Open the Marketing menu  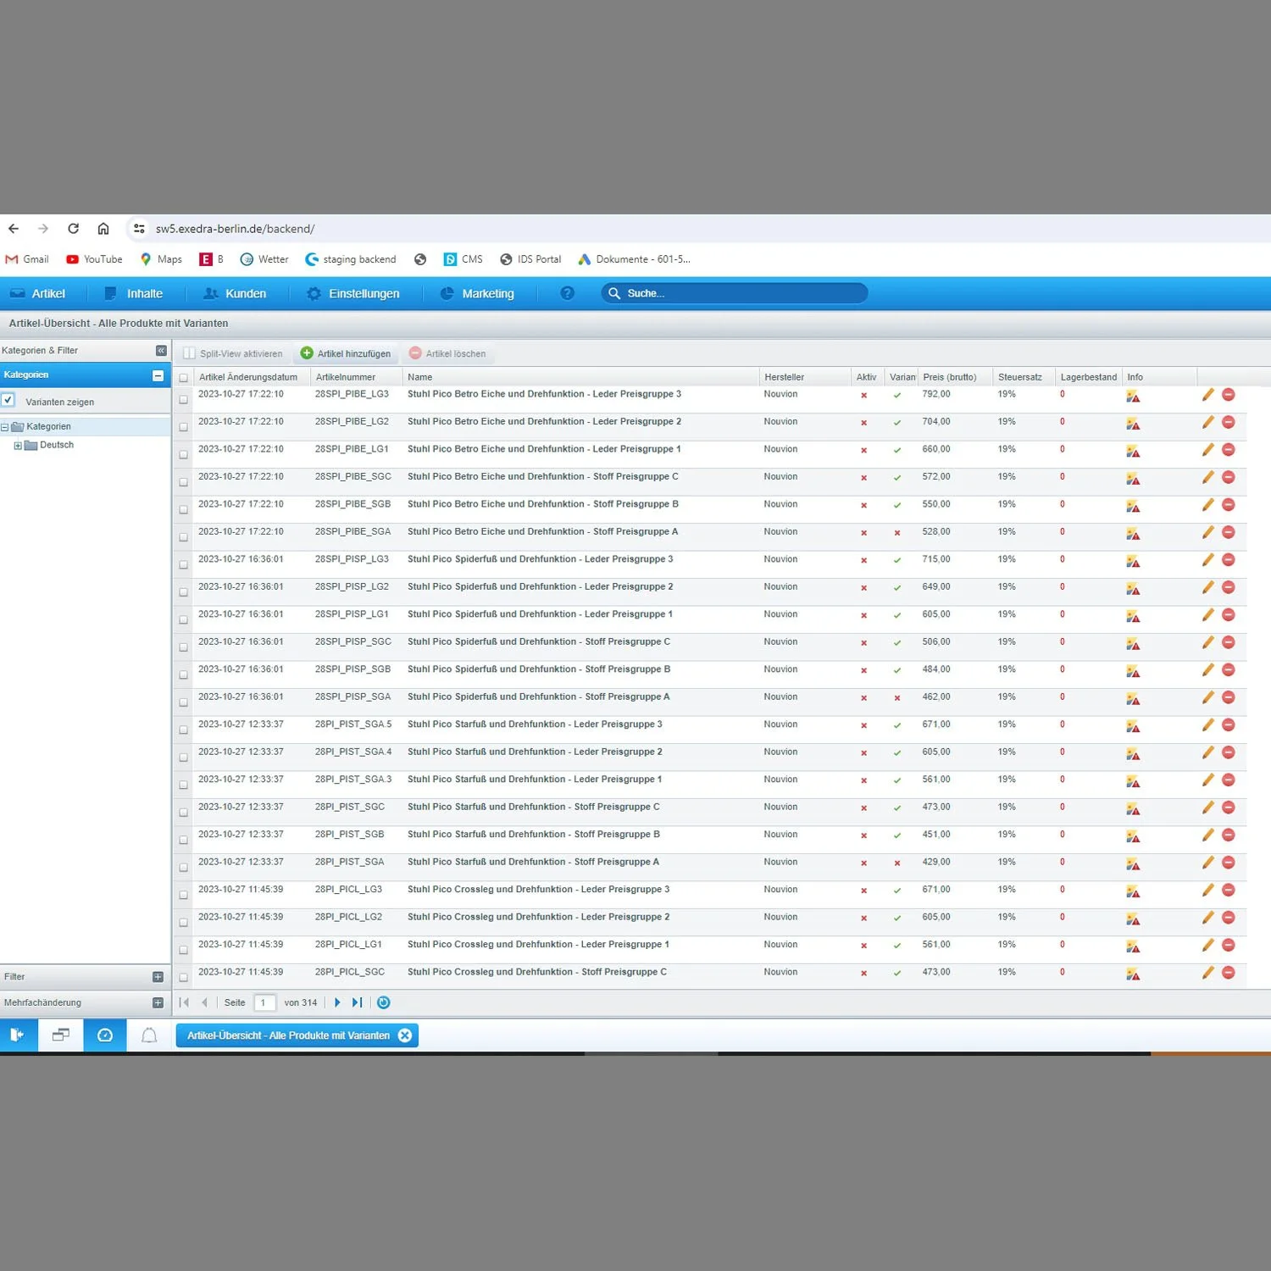point(487,293)
